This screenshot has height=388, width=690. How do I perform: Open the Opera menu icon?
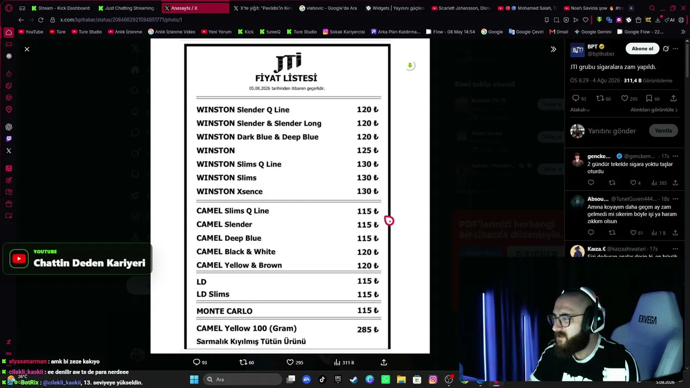point(9,8)
